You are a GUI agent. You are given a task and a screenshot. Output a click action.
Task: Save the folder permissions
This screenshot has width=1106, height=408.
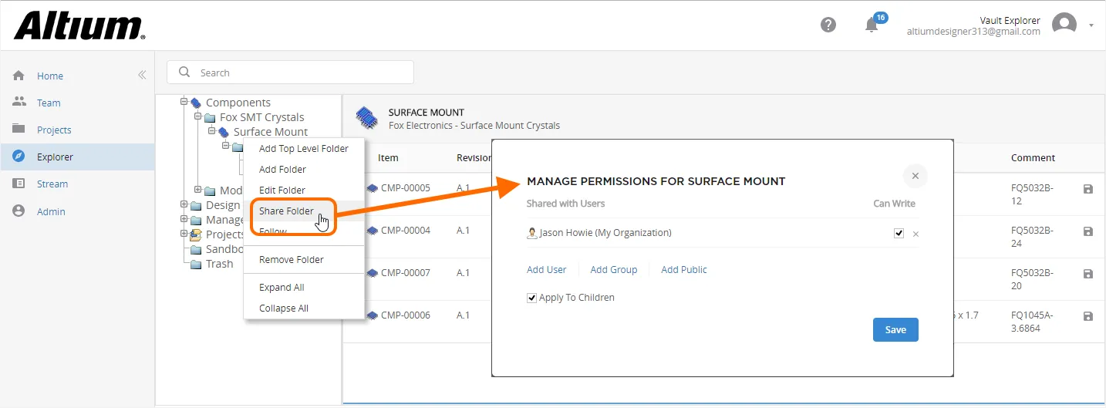[x=895, y=329]
